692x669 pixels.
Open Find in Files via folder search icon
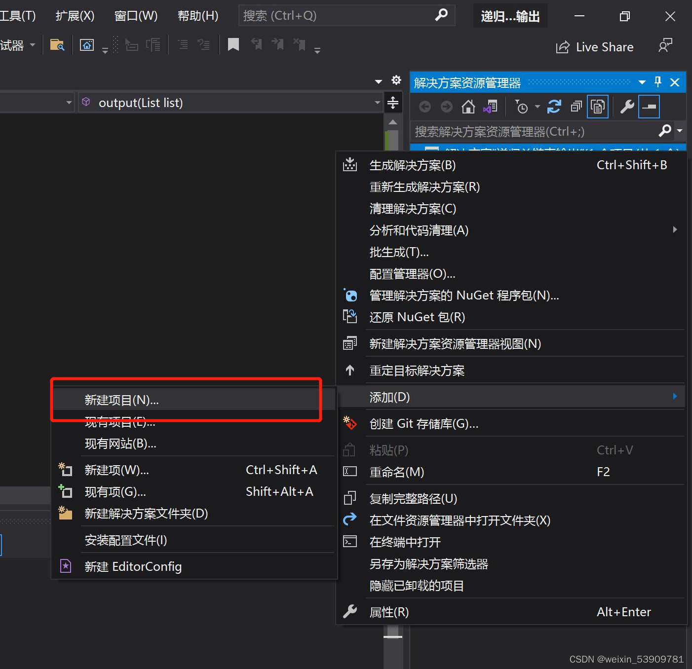tap(57, 45)
